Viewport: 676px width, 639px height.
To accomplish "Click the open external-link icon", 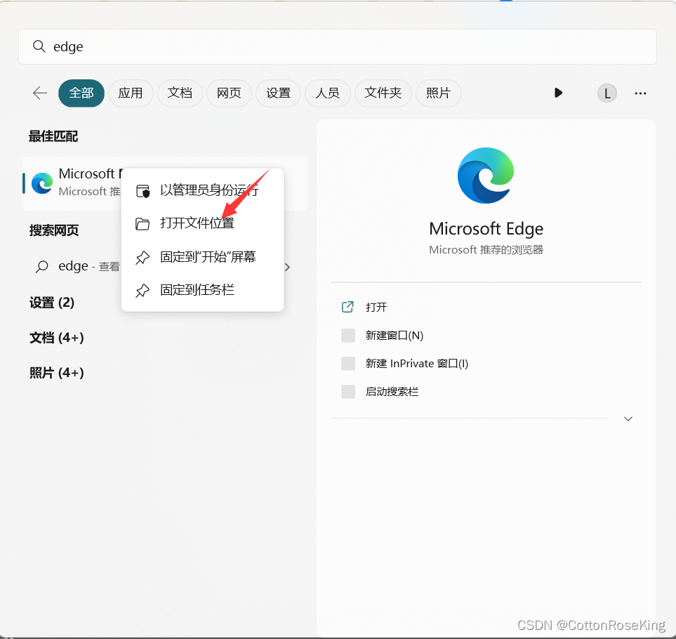I will 347,307.
